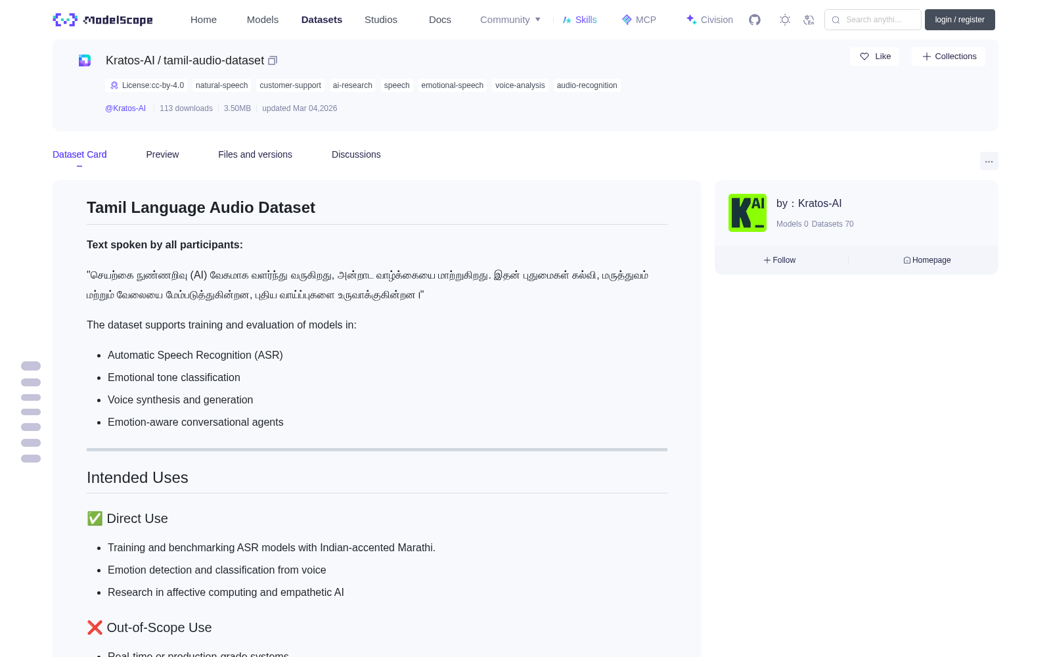Click the @Kratos-AI author link

click(125, 108)
